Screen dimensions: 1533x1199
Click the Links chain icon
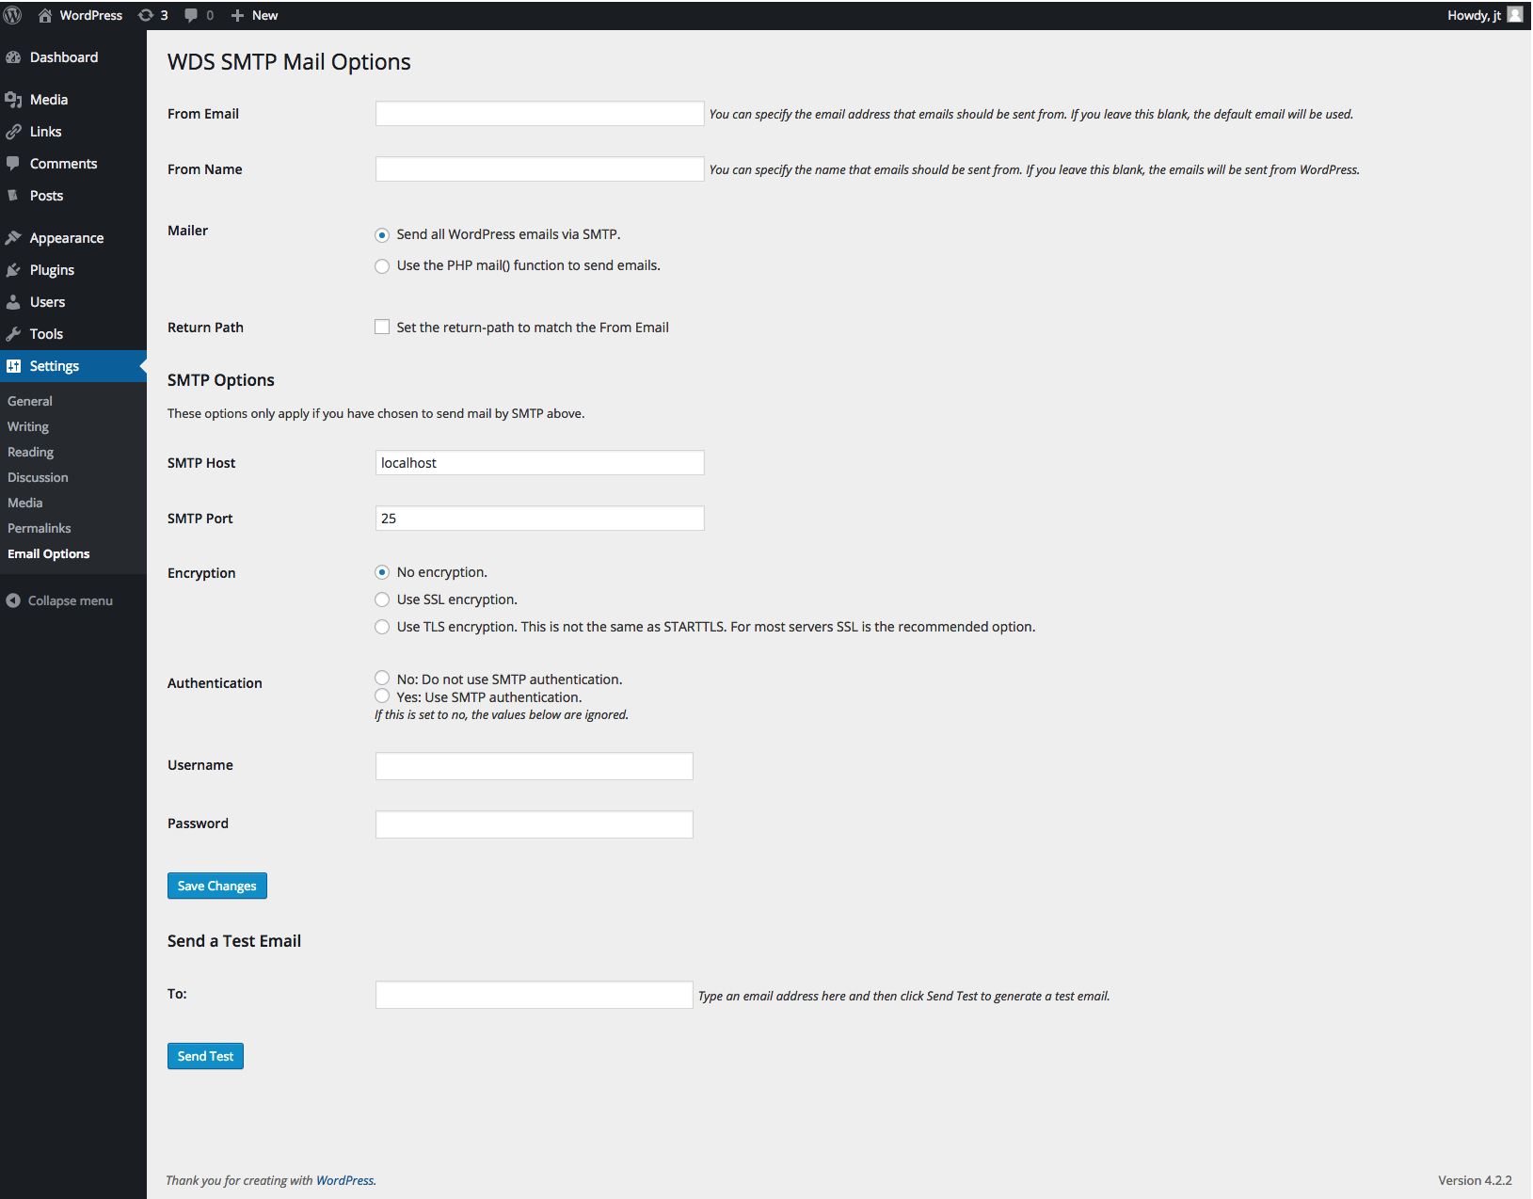point(13,132)
